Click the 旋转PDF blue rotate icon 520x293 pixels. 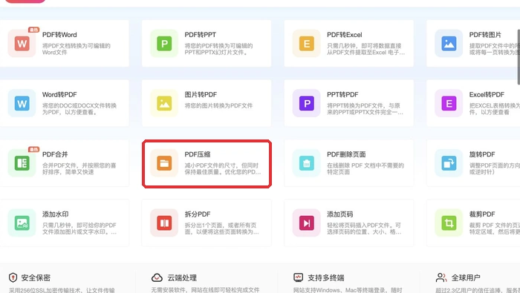pos(449,163)
